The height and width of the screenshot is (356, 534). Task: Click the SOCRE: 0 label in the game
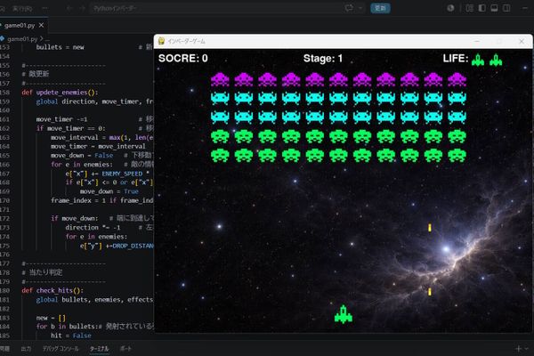[x=183, y=58]
